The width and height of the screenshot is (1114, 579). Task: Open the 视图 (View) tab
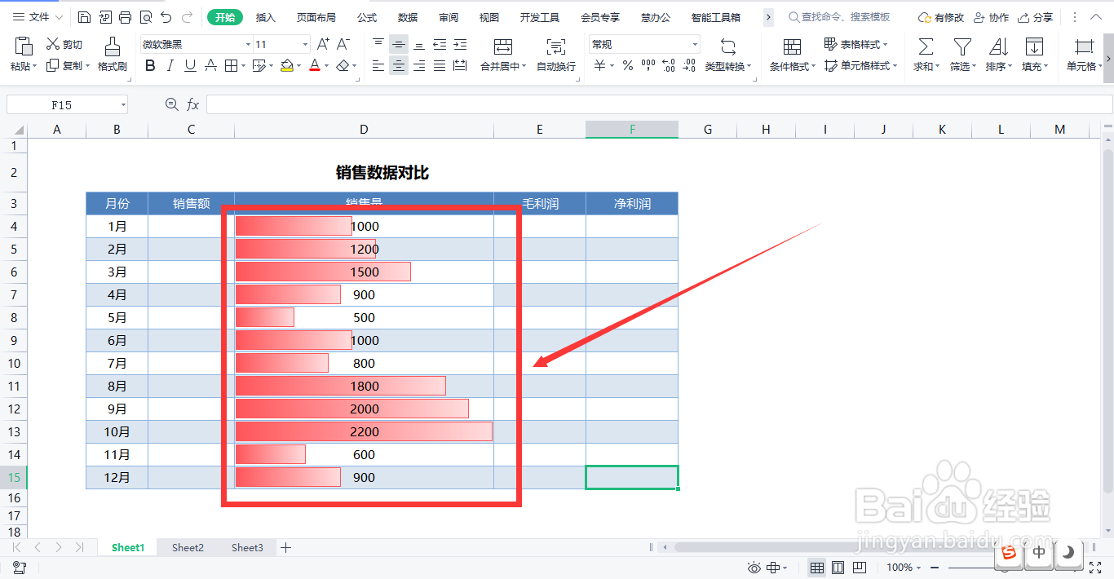(x=488, y=17)
